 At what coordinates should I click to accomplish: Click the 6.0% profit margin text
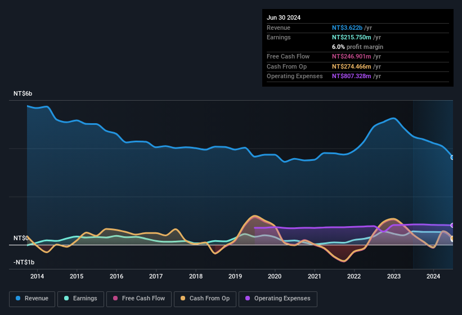357,47
